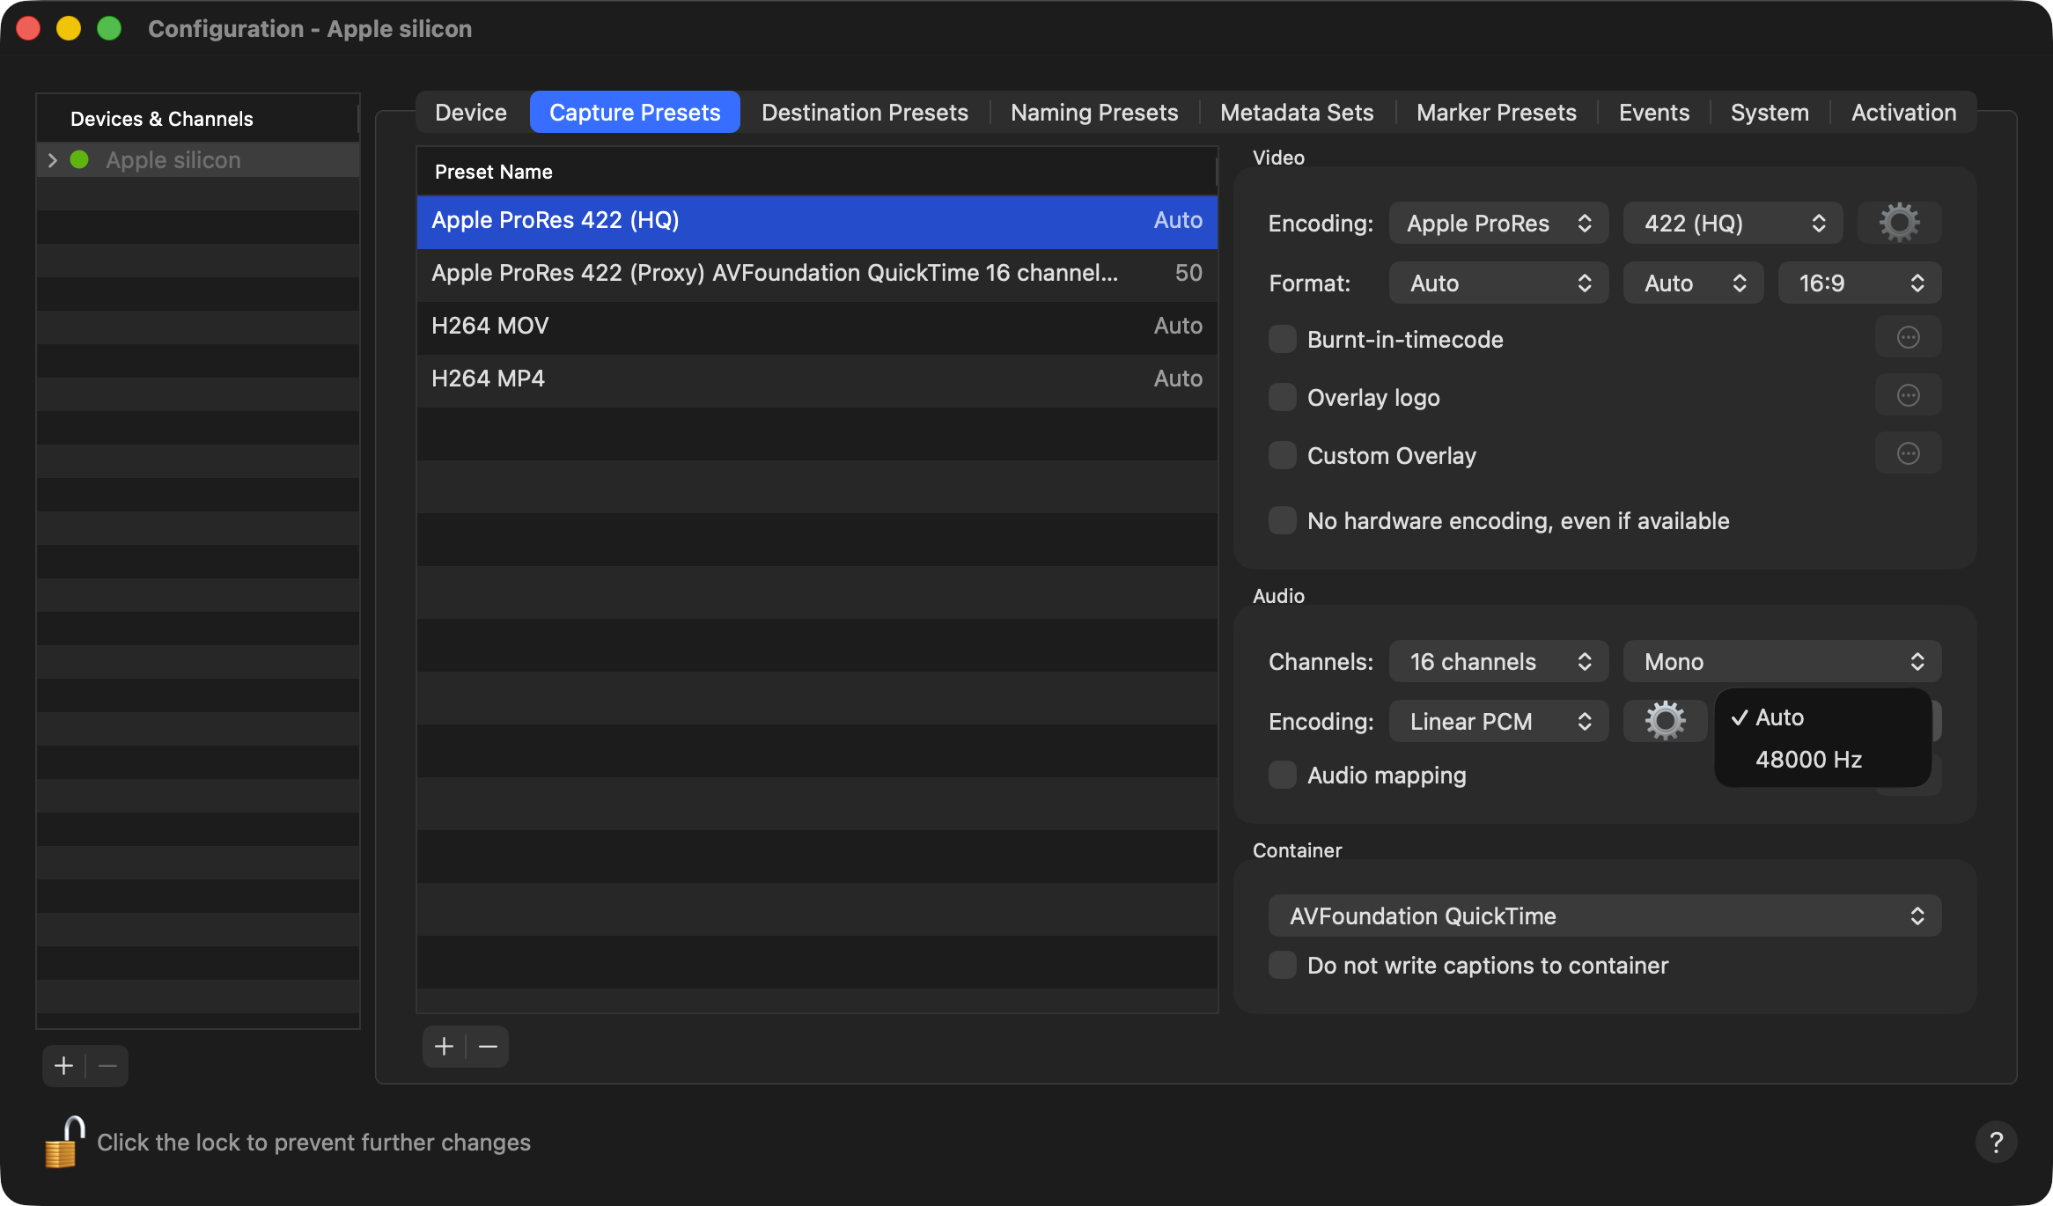This screenshot has height=1206, width=2053.
Task: Open the Apple ProRes video encoding dropdown
Action: click(1498, 223)
